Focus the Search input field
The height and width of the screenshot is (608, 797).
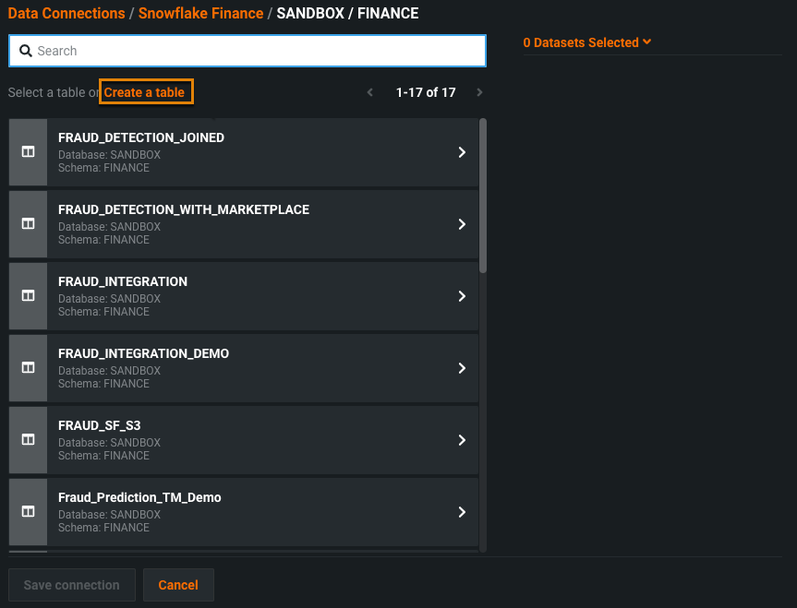[259, 51]
